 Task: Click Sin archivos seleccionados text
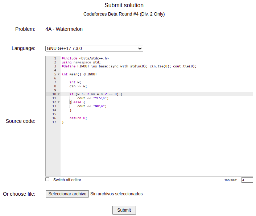[116, 194]
